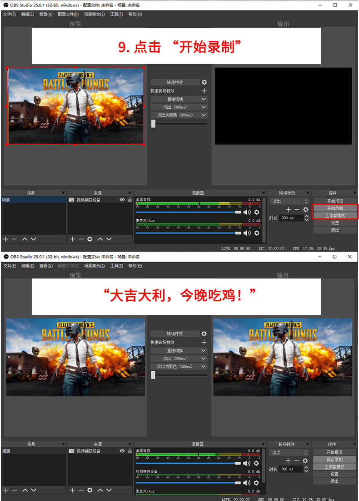Add a source in upper window's 来源 panel

(x=72, y=239)
